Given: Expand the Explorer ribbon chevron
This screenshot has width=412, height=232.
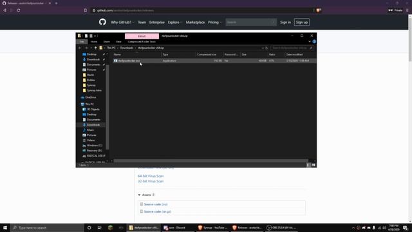Looking at the screenshot, I should pos(310,41).
